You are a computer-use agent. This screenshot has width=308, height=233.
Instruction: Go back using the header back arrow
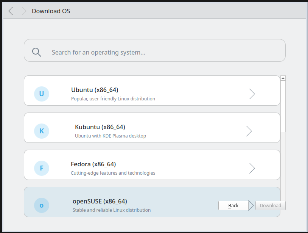[11, 11]
